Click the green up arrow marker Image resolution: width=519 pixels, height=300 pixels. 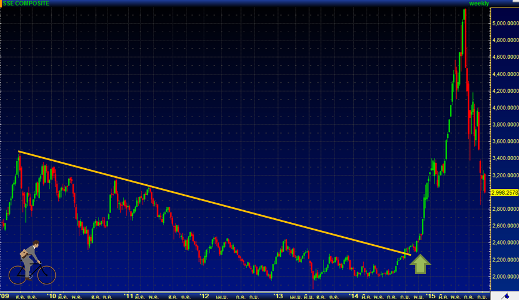coord(420,264)
